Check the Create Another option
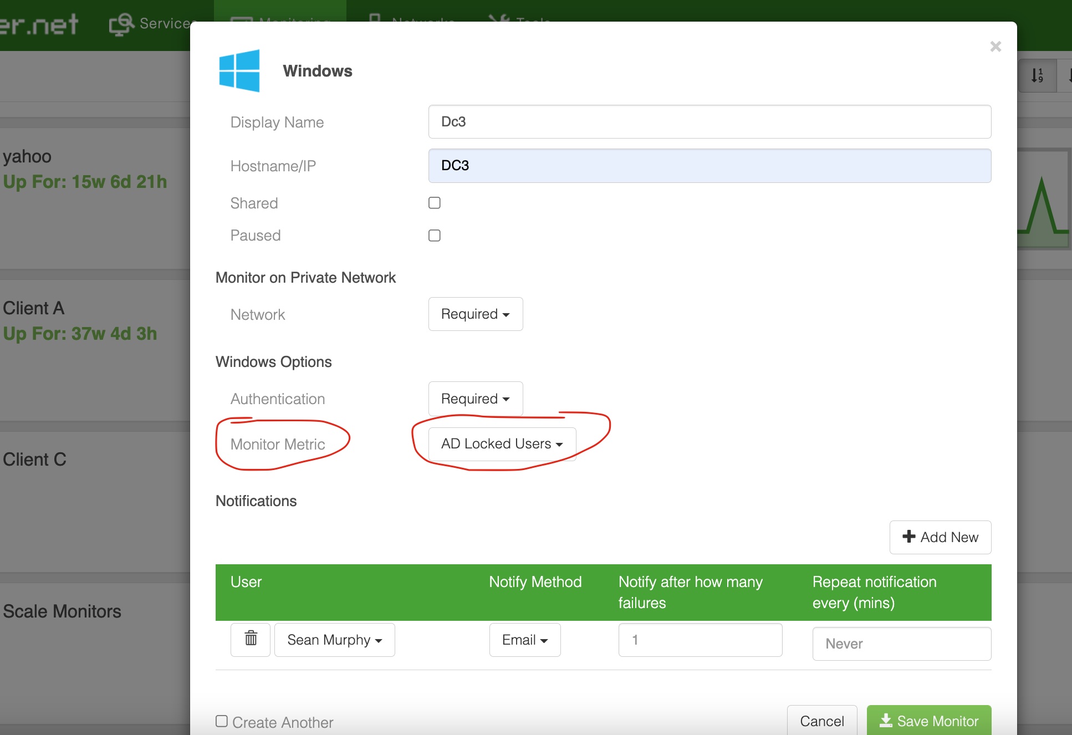This screenshot has height=735, width=1072. (x=222, y=721)
